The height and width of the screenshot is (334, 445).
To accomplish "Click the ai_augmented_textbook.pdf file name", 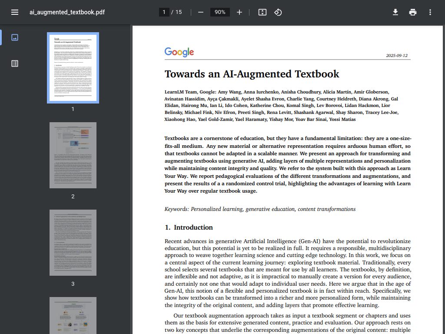I will [67, 12].
